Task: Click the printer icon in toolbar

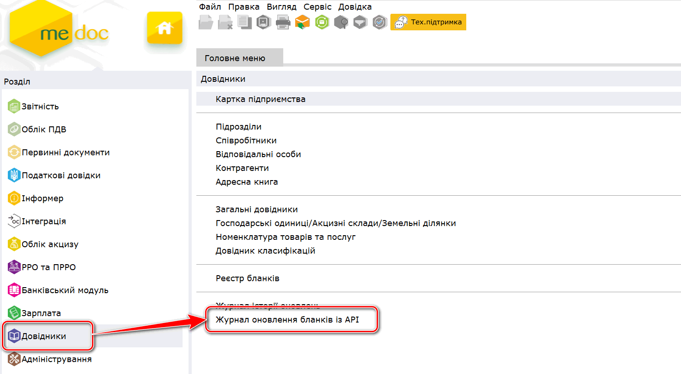Action: (x=283, y=22)
